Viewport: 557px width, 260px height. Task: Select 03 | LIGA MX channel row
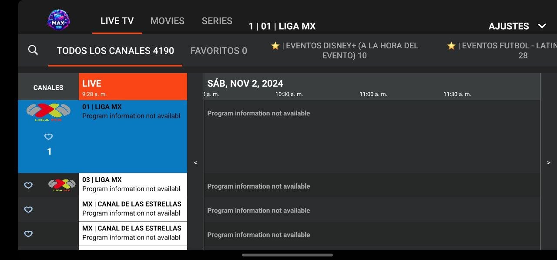click(x=132, y=185)
